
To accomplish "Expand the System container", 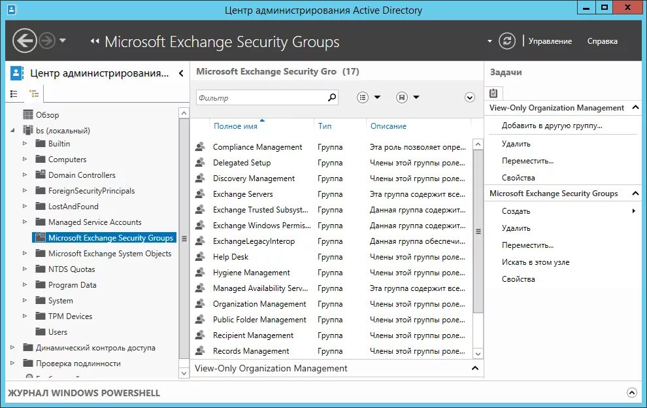I will [25, 301].
